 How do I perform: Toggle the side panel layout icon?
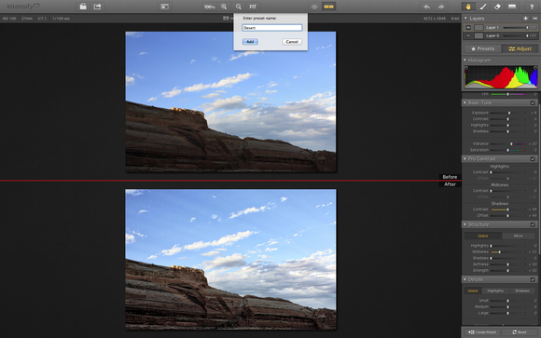[x=164, y=7]
